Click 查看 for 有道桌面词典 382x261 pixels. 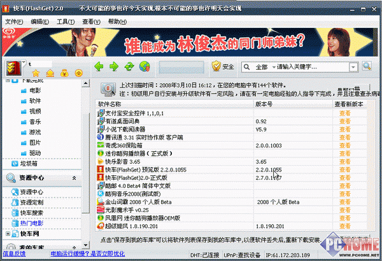tap(345, 121)
